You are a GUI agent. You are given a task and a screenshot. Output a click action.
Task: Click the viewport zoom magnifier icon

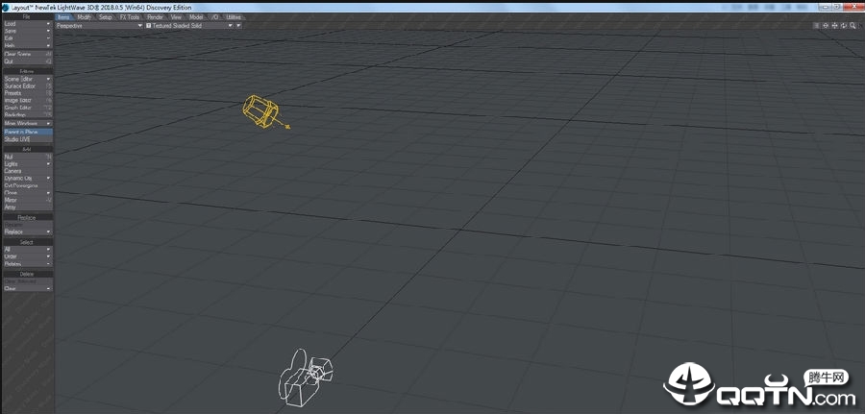pyautogui.click(x=853, y=25)
